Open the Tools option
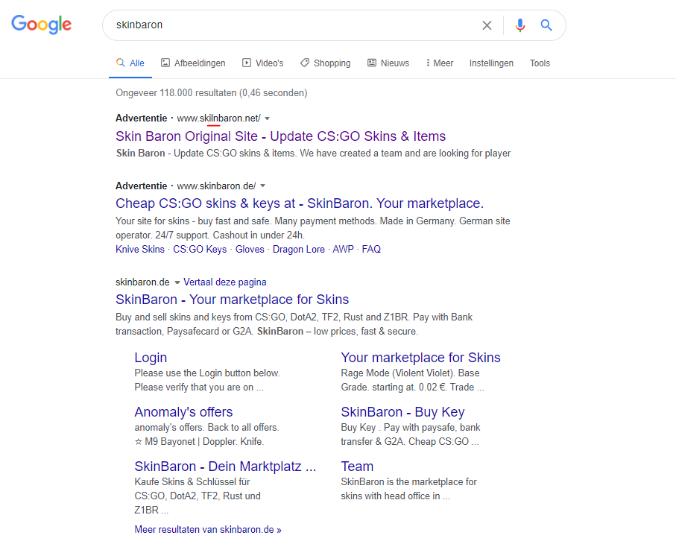This screenshot has height=544, width=676. pyautogui.click(x=540, y=63)
